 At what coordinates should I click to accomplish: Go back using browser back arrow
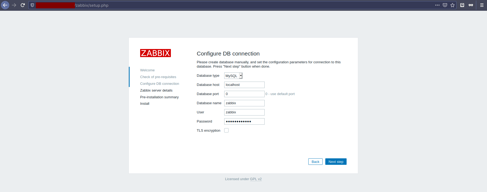(x=5, y=5)
